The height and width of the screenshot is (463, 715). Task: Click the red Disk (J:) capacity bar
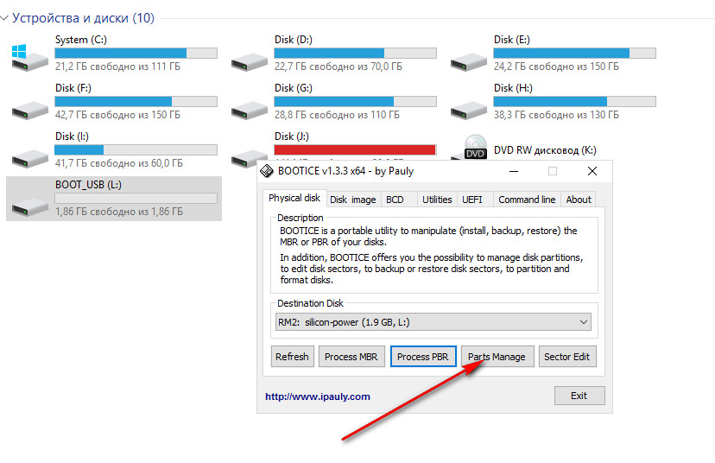tap(355, 149)
